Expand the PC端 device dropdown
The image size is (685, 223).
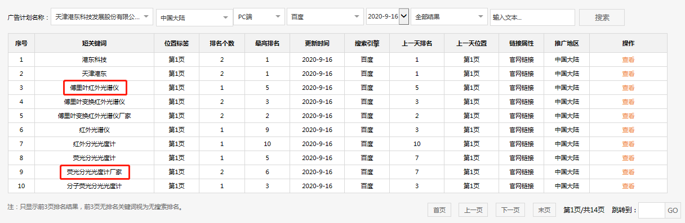(259, 17)
